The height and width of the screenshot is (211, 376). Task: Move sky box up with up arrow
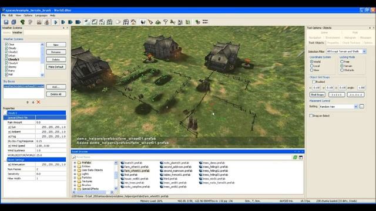28,102
